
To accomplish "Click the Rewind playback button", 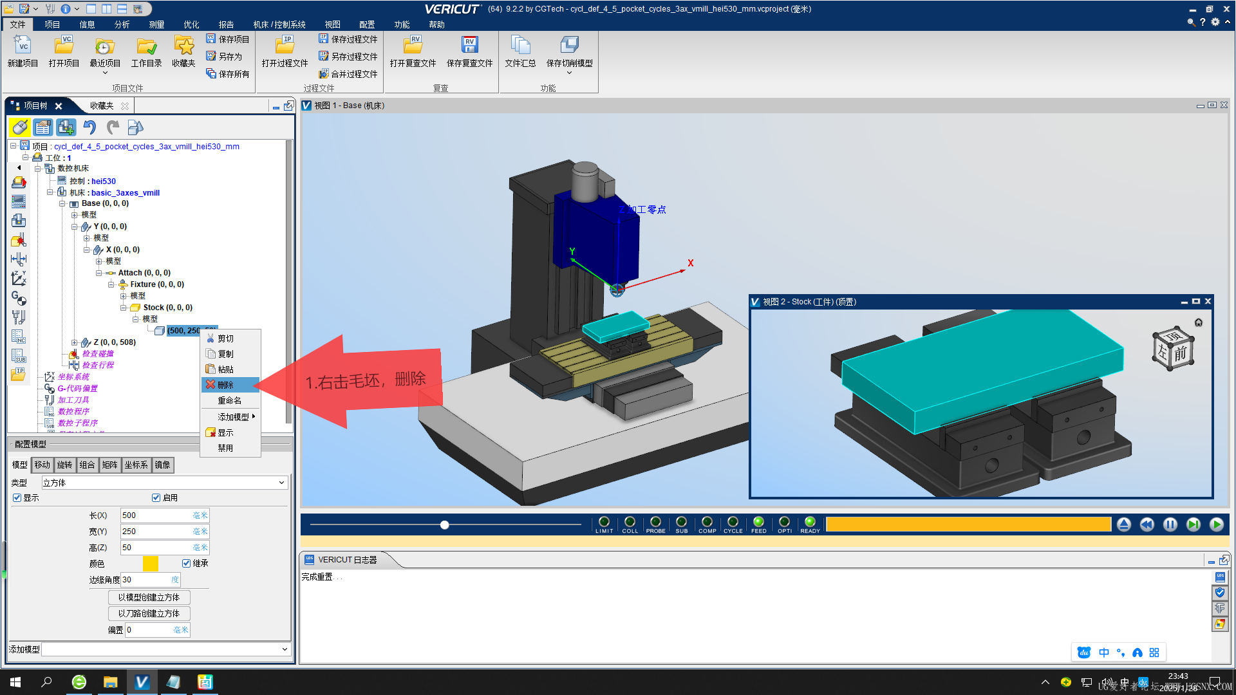I will pos(1147,524).
